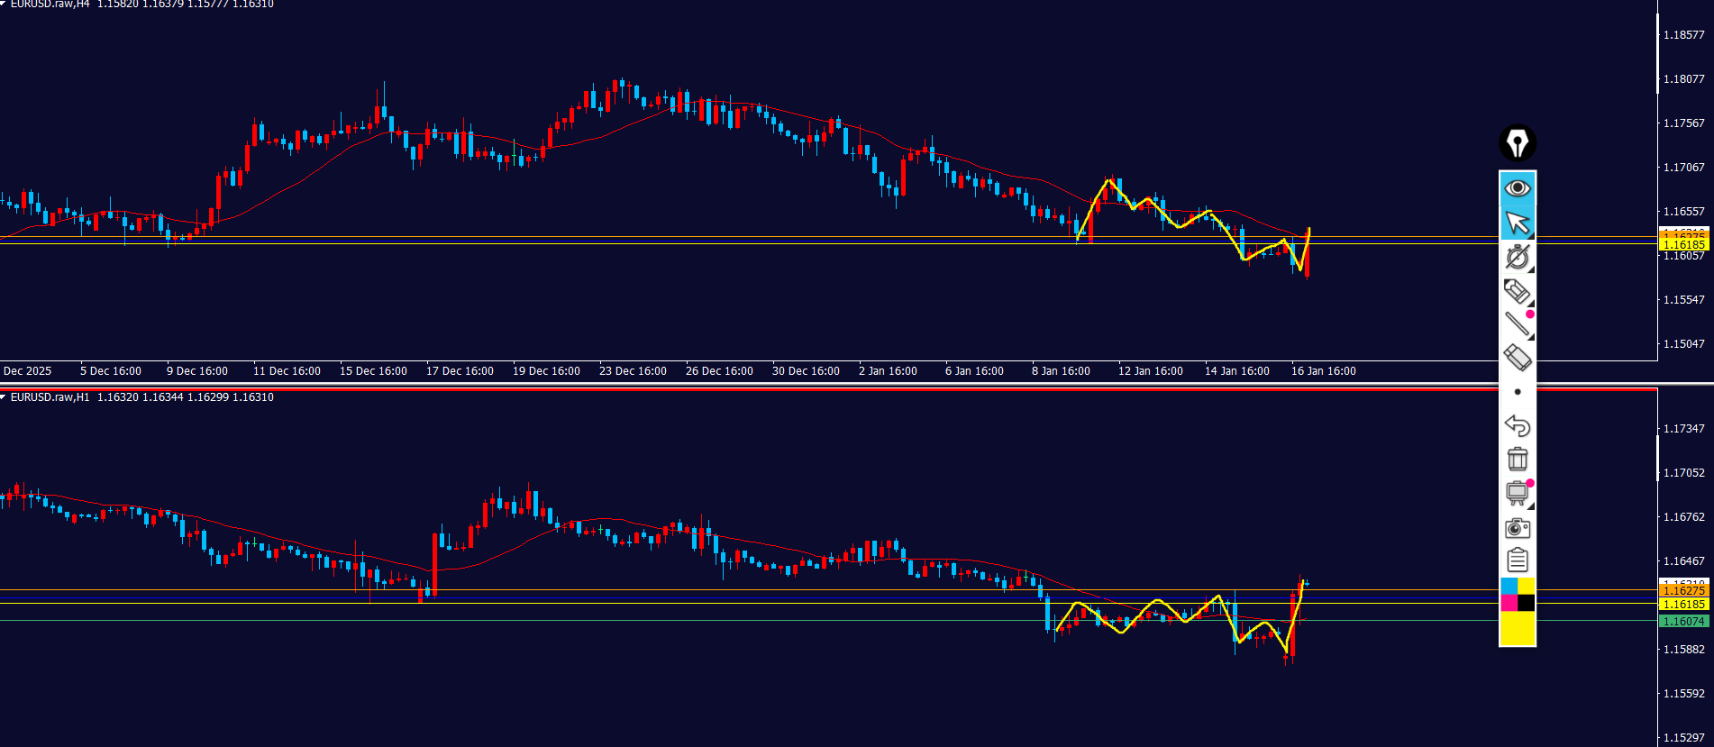Open the whiteboard easel options
This screenshot has height=747, width=1714.
click(x=1518, y=493)
